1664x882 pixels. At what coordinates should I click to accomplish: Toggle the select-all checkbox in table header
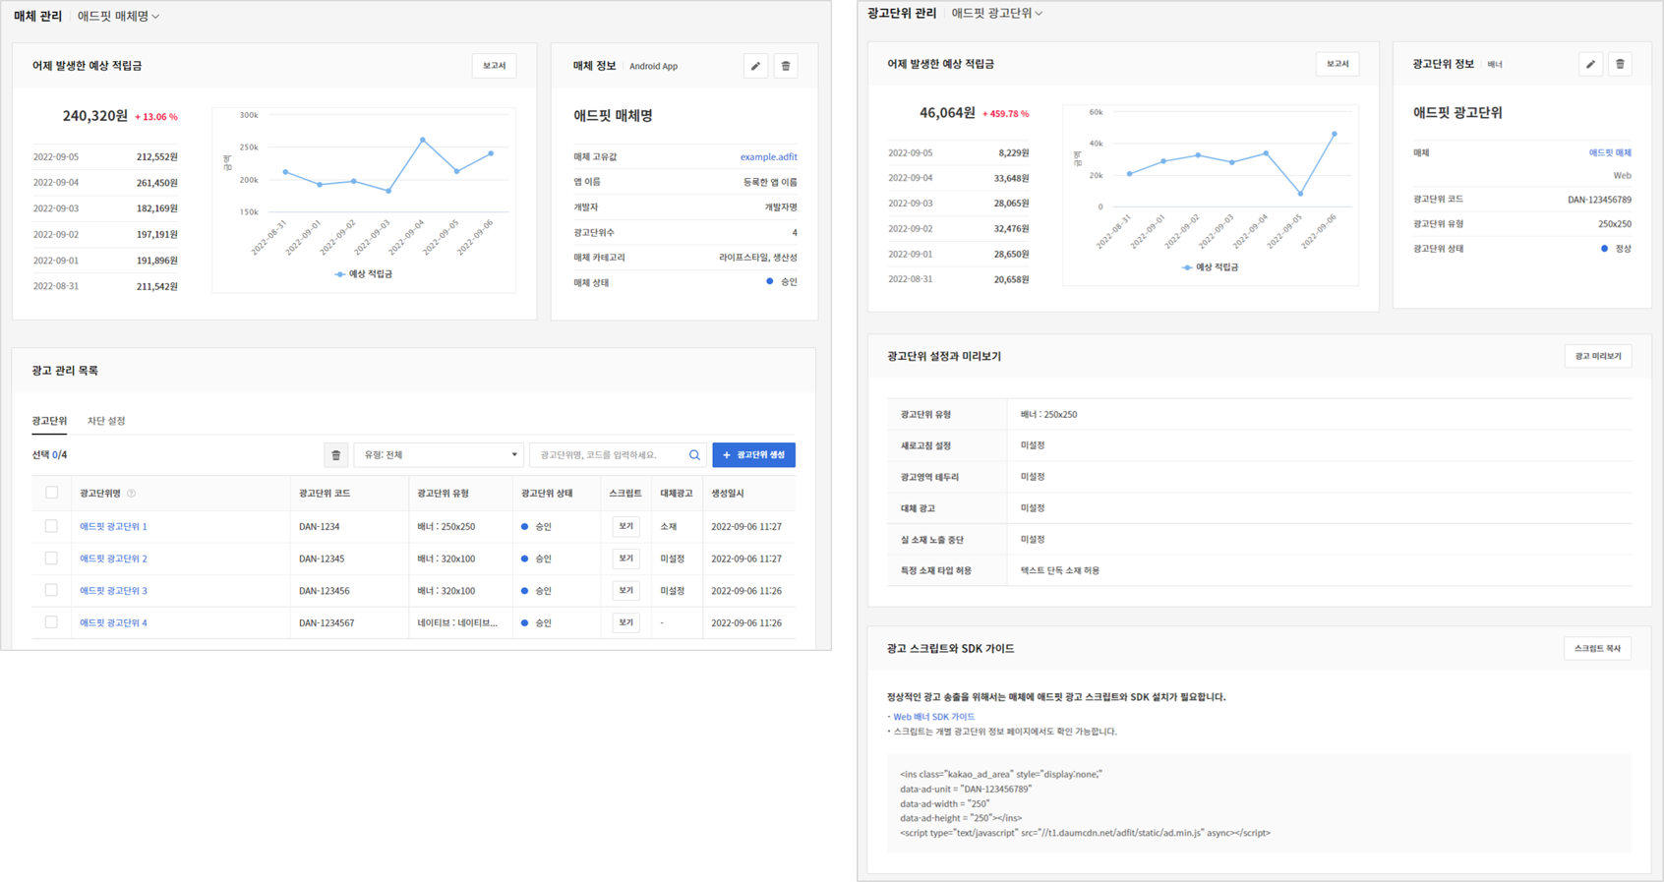click(51, 493)
